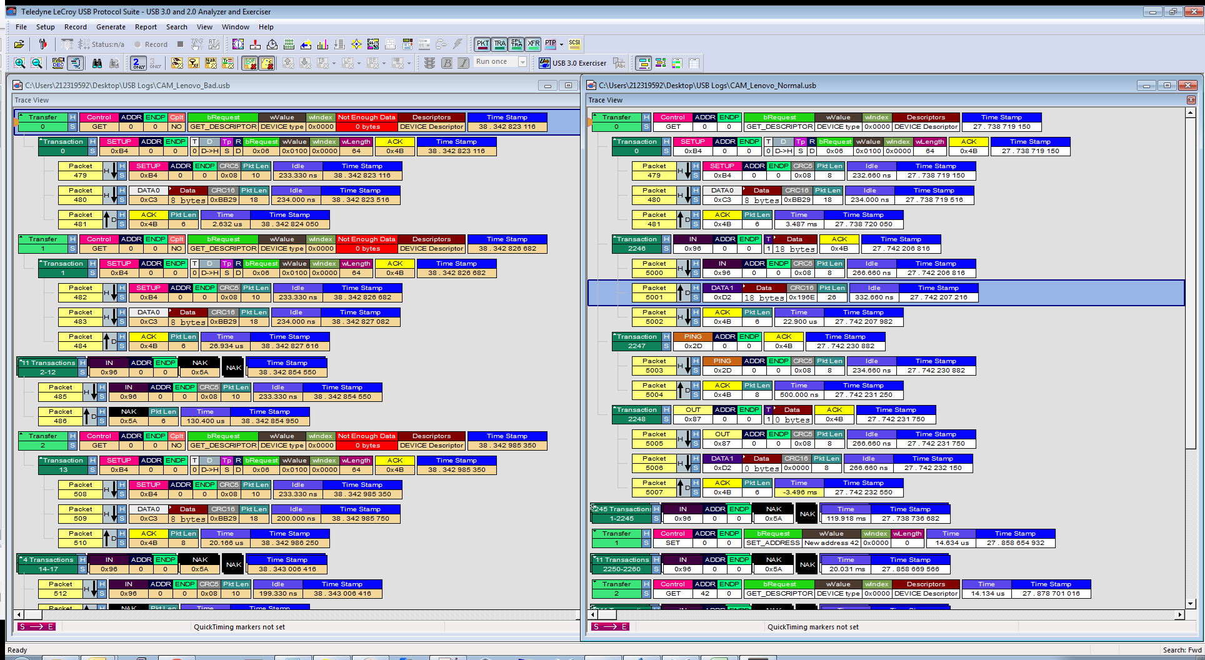The width and height of the screenshot is (1205, 660).
Task: Hide transfers filter icon with X
Action: point(194,63)
